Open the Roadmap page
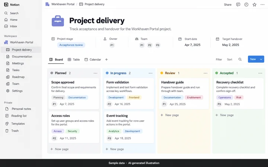 pos(15,77)
